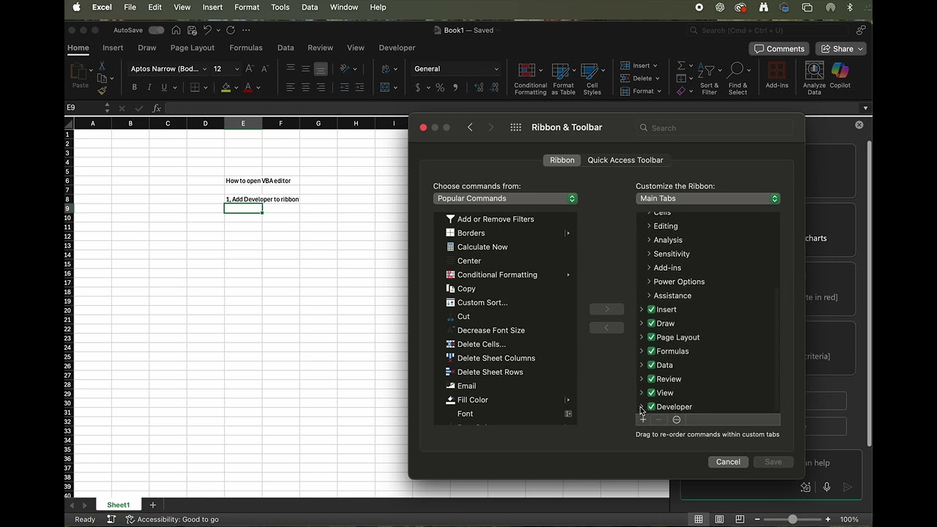The image size is (937, 527).
Task: Click the Underline formatting icon
Action: pyautogui.click(x=164, y=87)
